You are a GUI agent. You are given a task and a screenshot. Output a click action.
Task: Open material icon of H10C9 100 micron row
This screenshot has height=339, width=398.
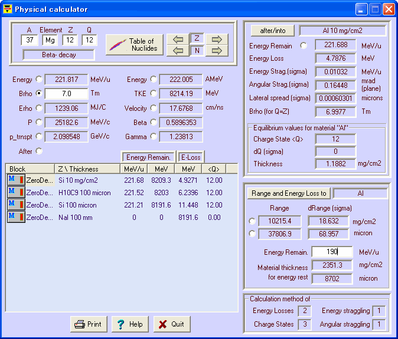17,193
